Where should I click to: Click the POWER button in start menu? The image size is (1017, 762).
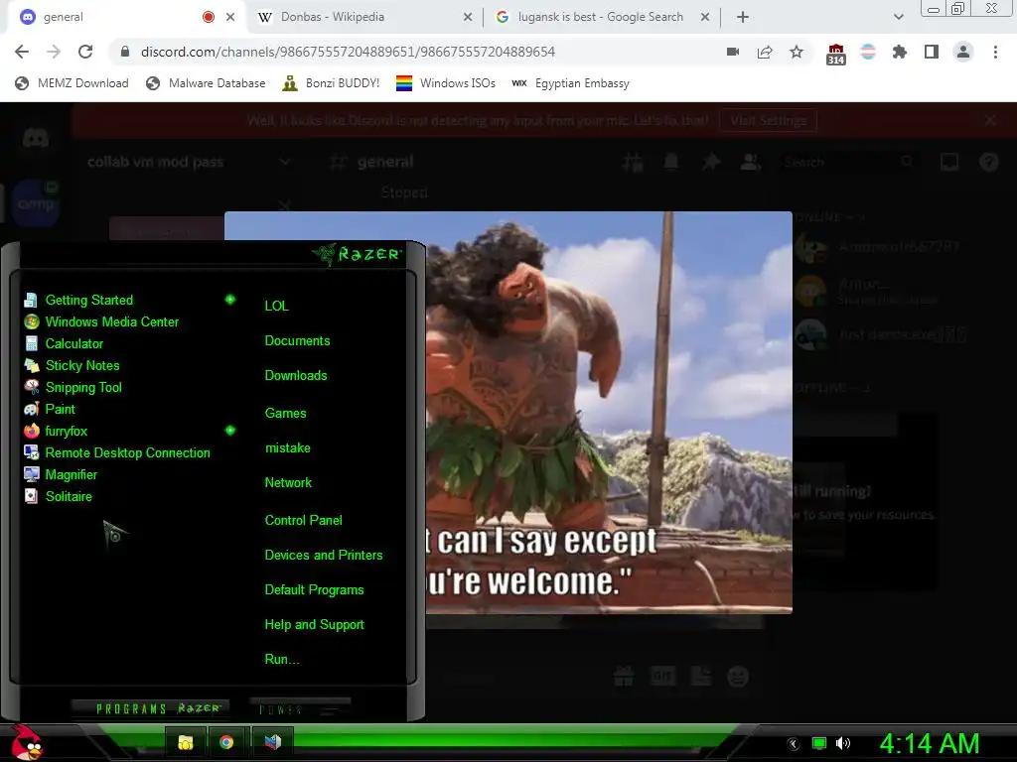[x=300, y=708]
